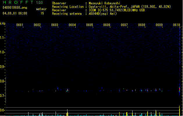
Task: Click the 'Receiving Location' label
Action: click(x=68, y=7)
